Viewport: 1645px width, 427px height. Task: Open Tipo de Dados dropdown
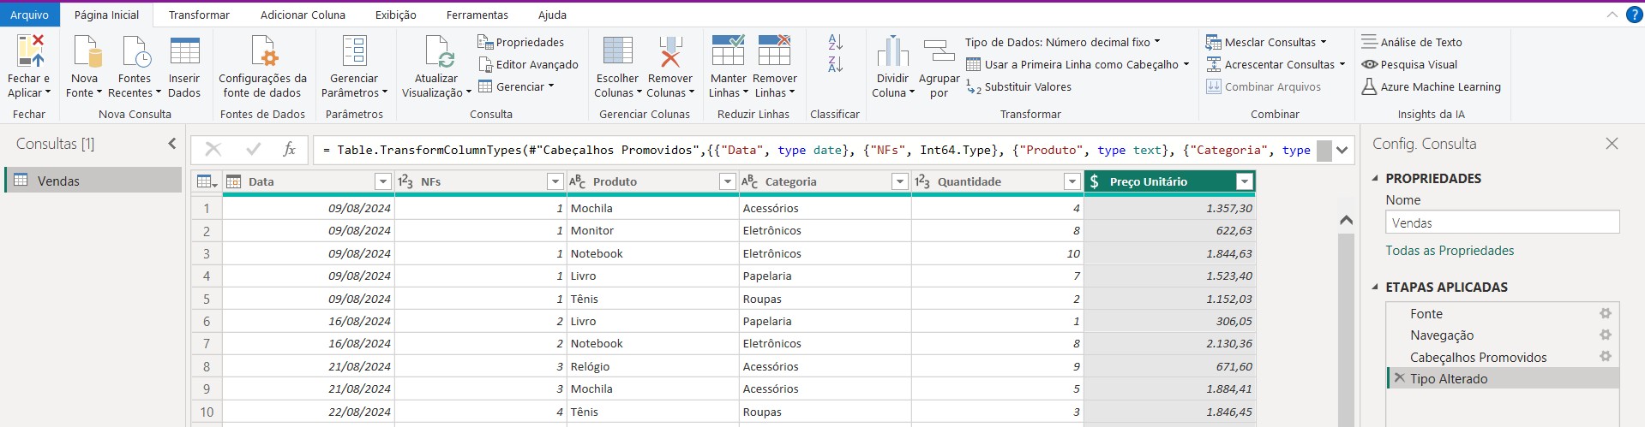[1062, 42]
